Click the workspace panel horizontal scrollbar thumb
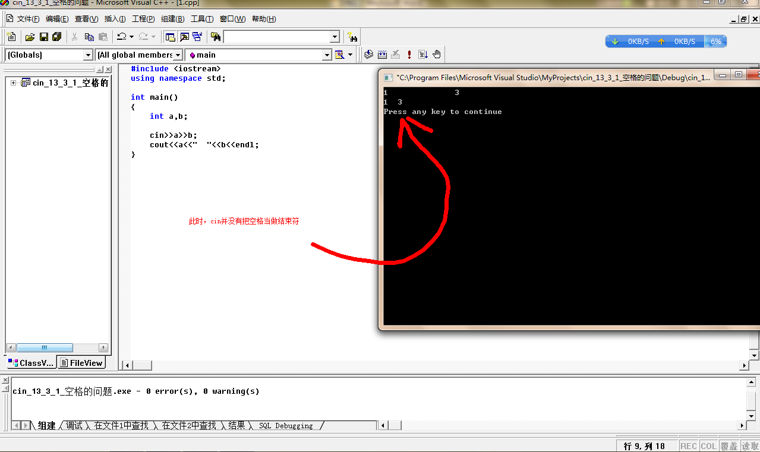The image size is (760, 452). pyautogui.click(x=45, y=348)
